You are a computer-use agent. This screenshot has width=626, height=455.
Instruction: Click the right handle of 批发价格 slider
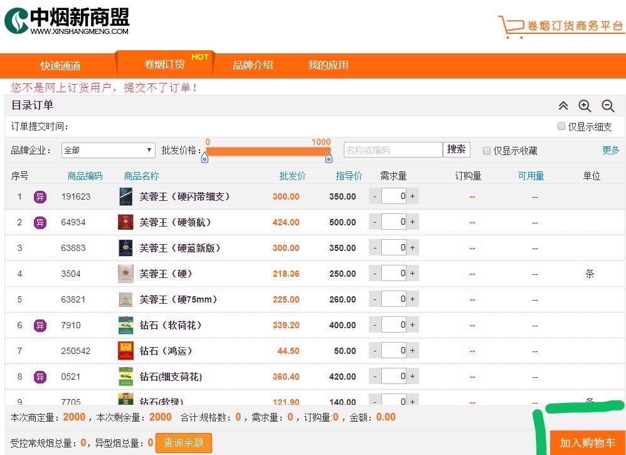pyautogui.click(x=329, y=158)
